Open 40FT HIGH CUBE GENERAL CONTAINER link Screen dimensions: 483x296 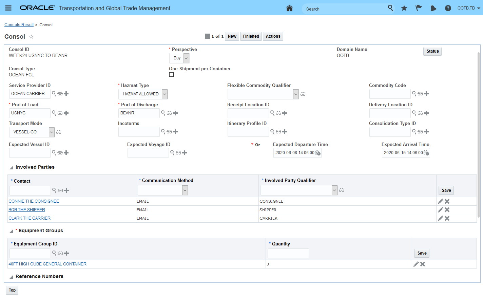click(x=47, y=264)
